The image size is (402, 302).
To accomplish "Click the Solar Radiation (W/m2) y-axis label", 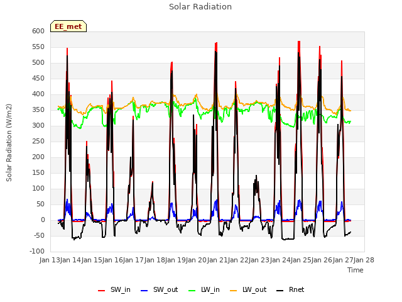I will point(9,143).
